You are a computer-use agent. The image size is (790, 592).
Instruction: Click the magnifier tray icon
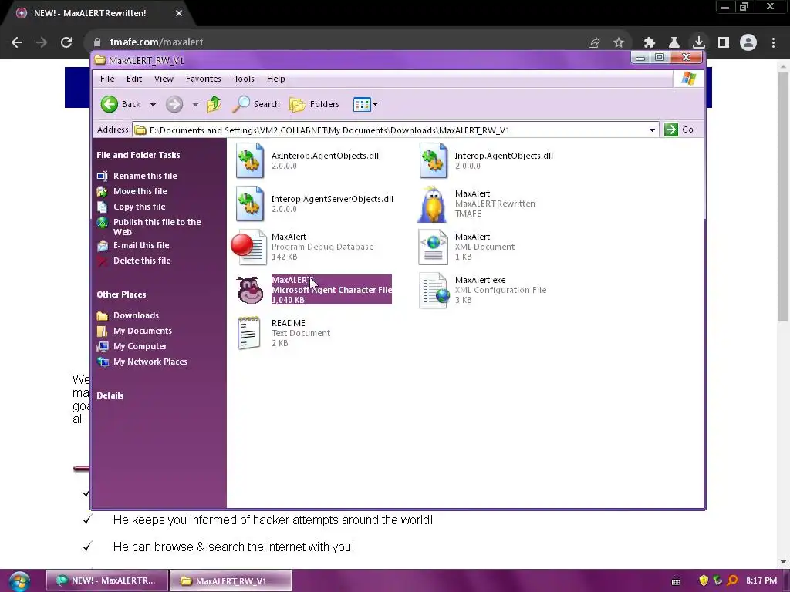(x=733, y=580)
